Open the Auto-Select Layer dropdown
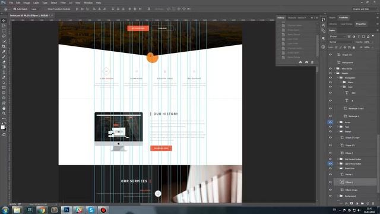 36,9
